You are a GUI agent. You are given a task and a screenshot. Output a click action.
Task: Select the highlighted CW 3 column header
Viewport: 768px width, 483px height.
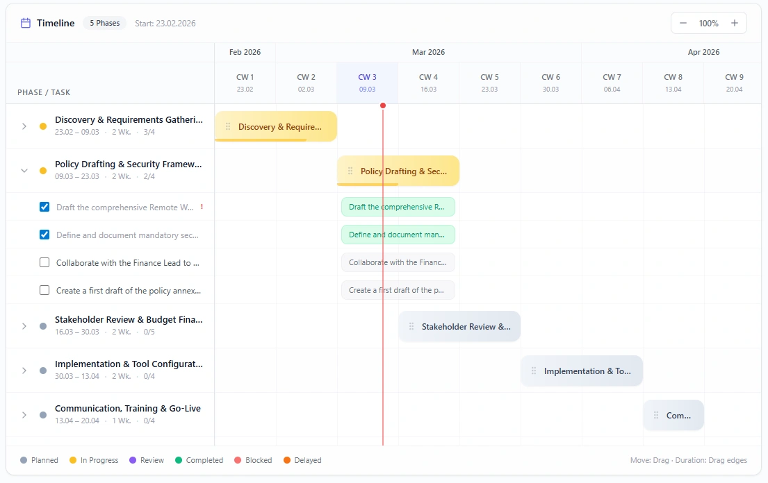click(367, 83)
